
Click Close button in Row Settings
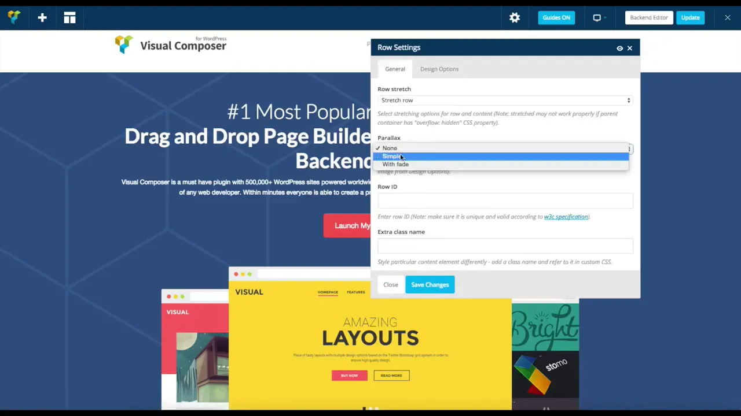click(x=391, y=285)
